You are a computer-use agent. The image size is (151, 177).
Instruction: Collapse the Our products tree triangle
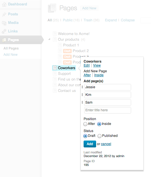pyautogui.click(x=49, y=39)
